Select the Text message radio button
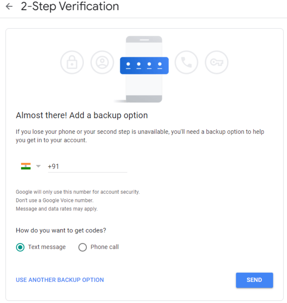The image size is (287, 303). [20, 247]
